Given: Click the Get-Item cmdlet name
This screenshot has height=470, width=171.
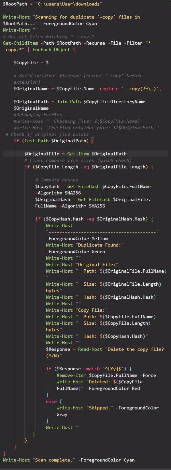Looking at the screenshot, I should tap(78, 154).
